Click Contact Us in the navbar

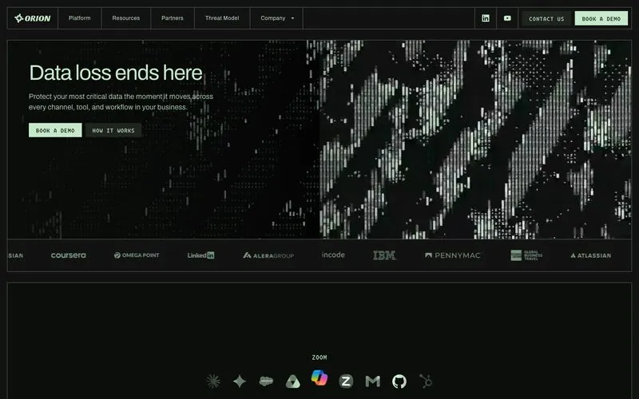click(546, 18)
